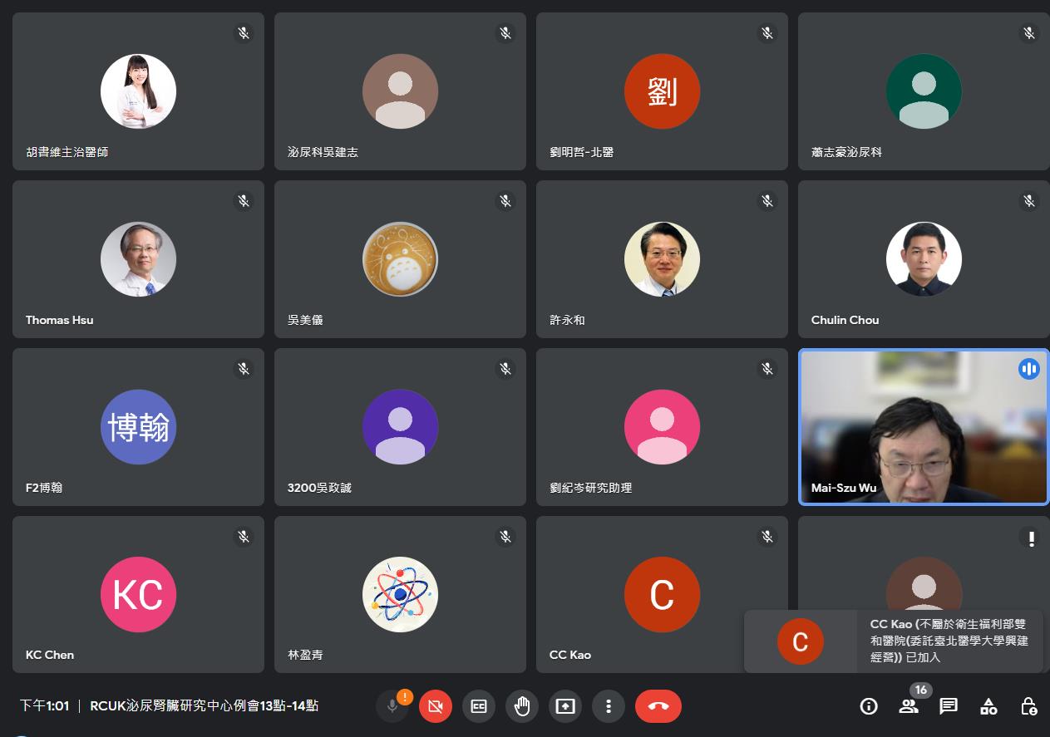
Task: Leave the call with red hang-up button
Action: point(658,706)
